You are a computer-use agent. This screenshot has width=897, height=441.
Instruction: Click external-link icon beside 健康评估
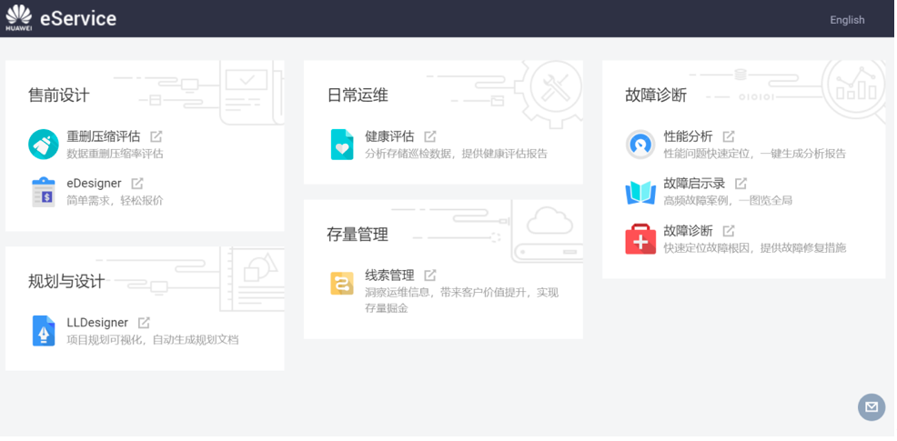[430, 136]
